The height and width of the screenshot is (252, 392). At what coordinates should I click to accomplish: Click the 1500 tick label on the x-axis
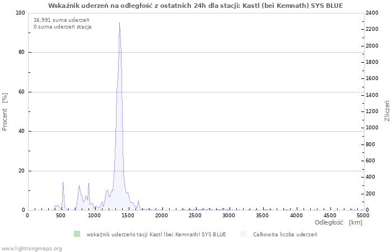click(128, 216)
